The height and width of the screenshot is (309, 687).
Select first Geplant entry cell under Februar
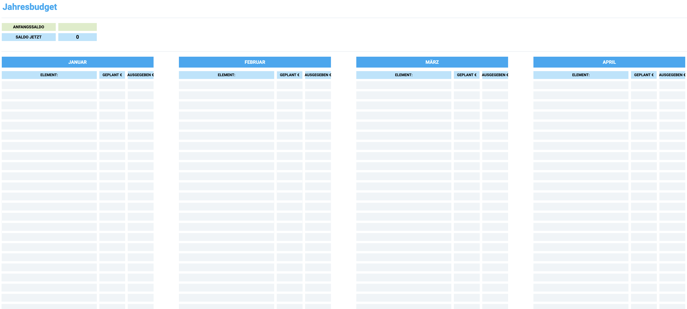(289, 85)
